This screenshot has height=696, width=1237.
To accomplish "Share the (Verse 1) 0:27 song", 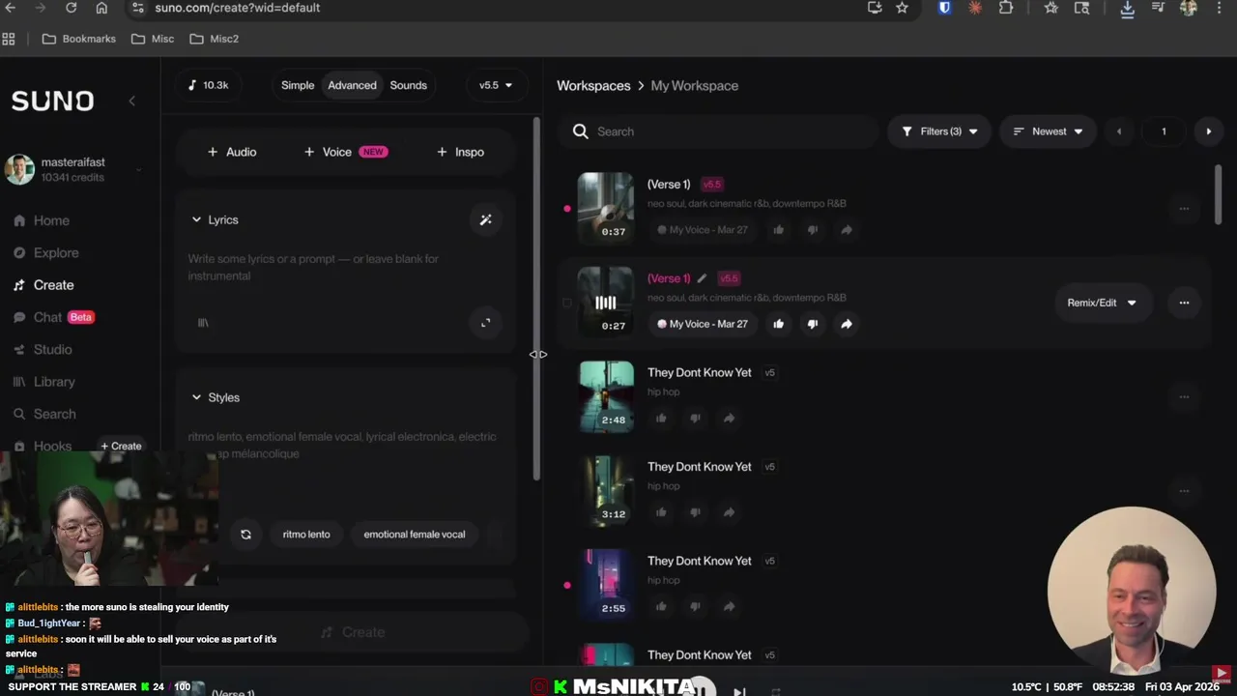I will (846, 324).
